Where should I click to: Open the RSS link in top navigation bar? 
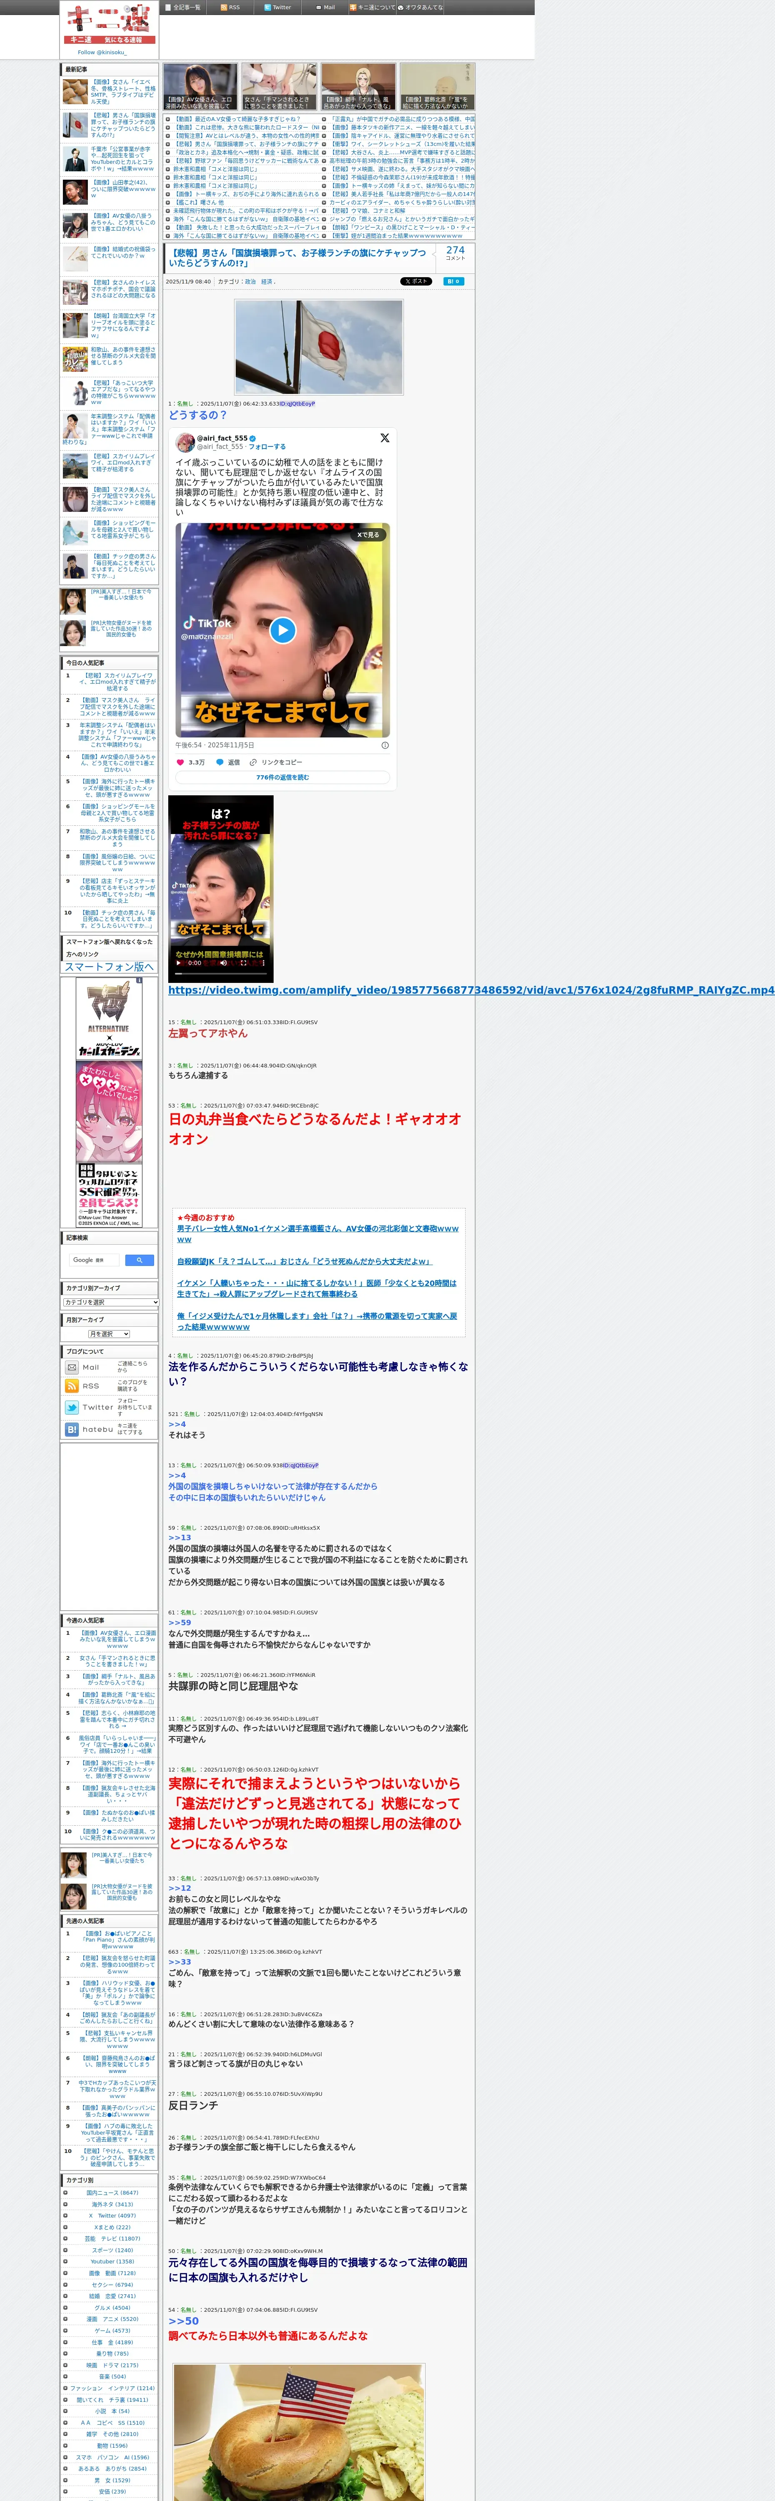(230, 7)
